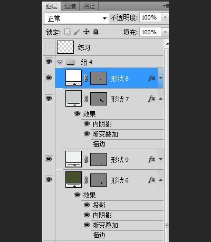Viewport: 211px width, 242px height.
Task: Hide the 形状 8 layer
Action: [49, 78]
